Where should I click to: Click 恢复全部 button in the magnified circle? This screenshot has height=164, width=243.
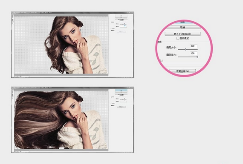[182, 71]
